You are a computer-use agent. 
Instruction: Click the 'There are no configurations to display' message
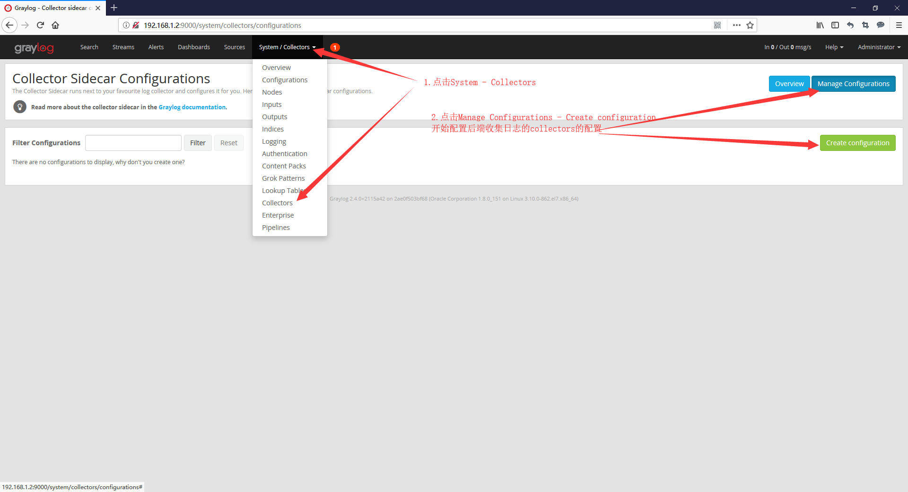pos(98,162)
